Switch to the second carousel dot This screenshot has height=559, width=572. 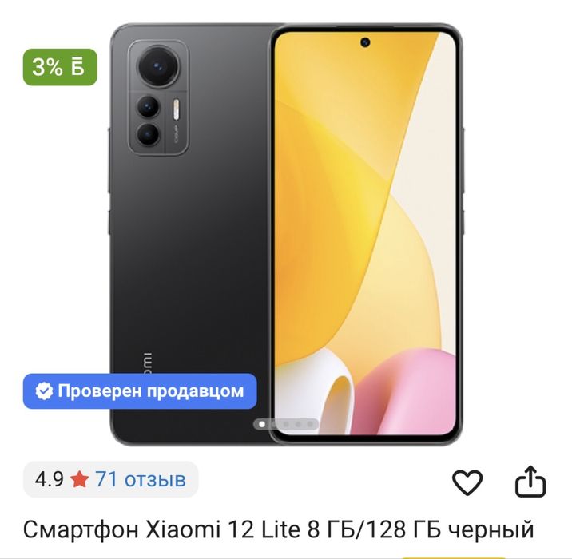(274, 424)
